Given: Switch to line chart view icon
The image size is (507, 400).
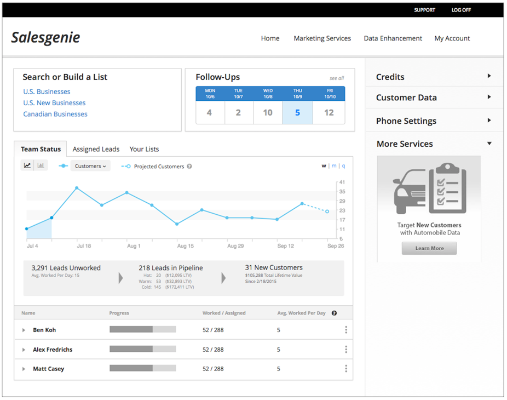Looking at the screenshot, I should click(x=27, y=165).
